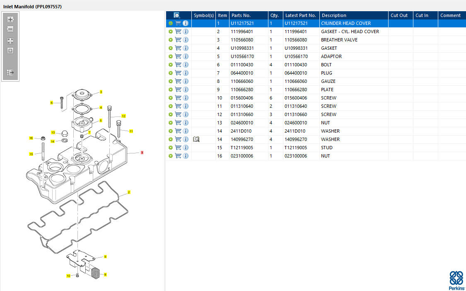Click the green gear icon for ADAPTOR row

pos(170,56)
